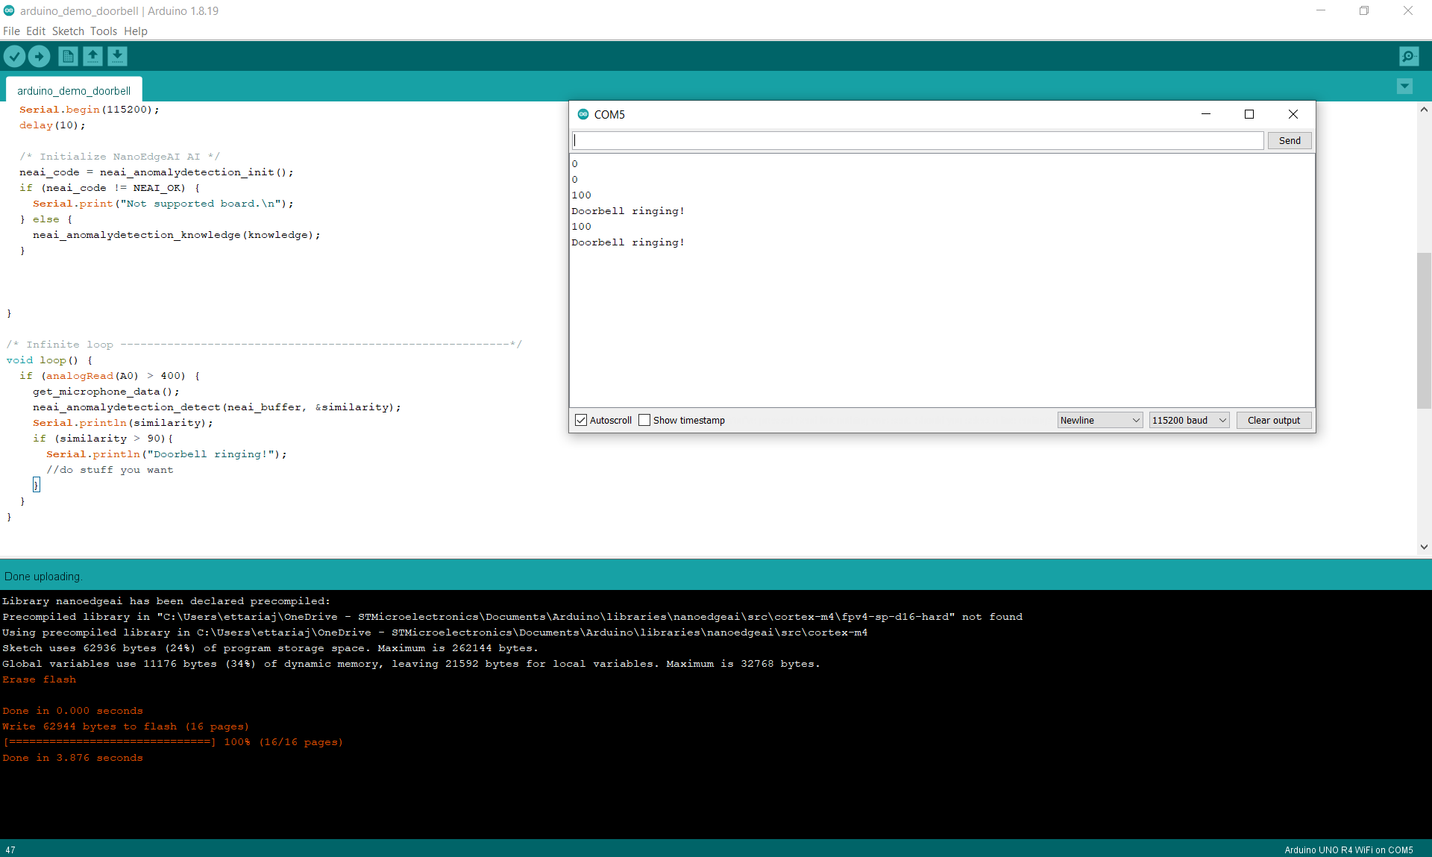Click the 'Serial.begin(115200);' code line

click(x=89, y=110)
